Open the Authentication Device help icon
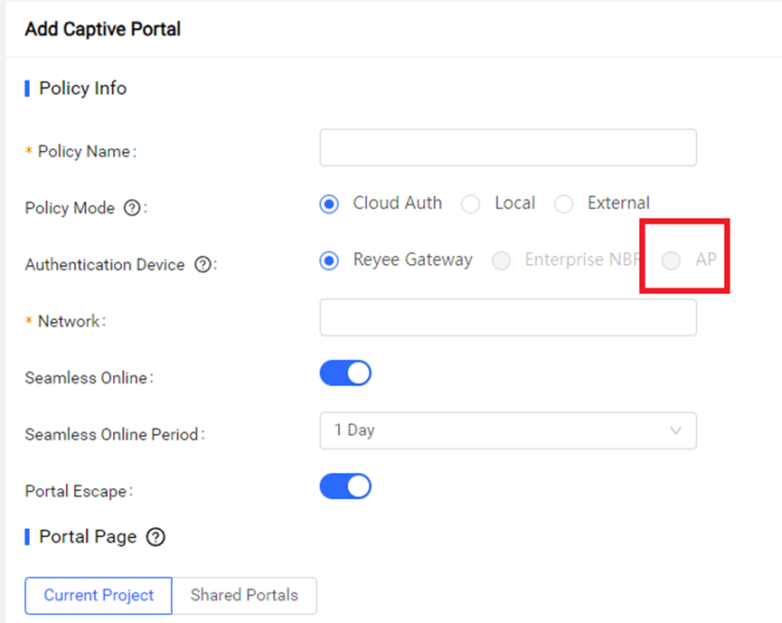 [203, 264]
